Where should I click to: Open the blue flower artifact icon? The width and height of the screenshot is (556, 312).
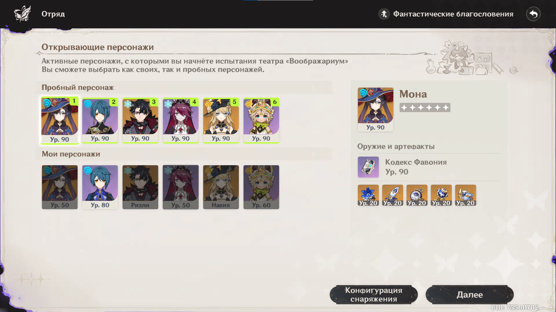click(x=368, y=195)
